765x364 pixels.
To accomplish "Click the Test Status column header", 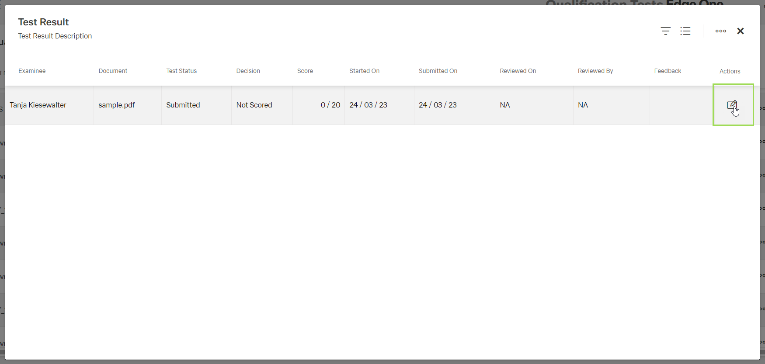I will pos(181,71).
